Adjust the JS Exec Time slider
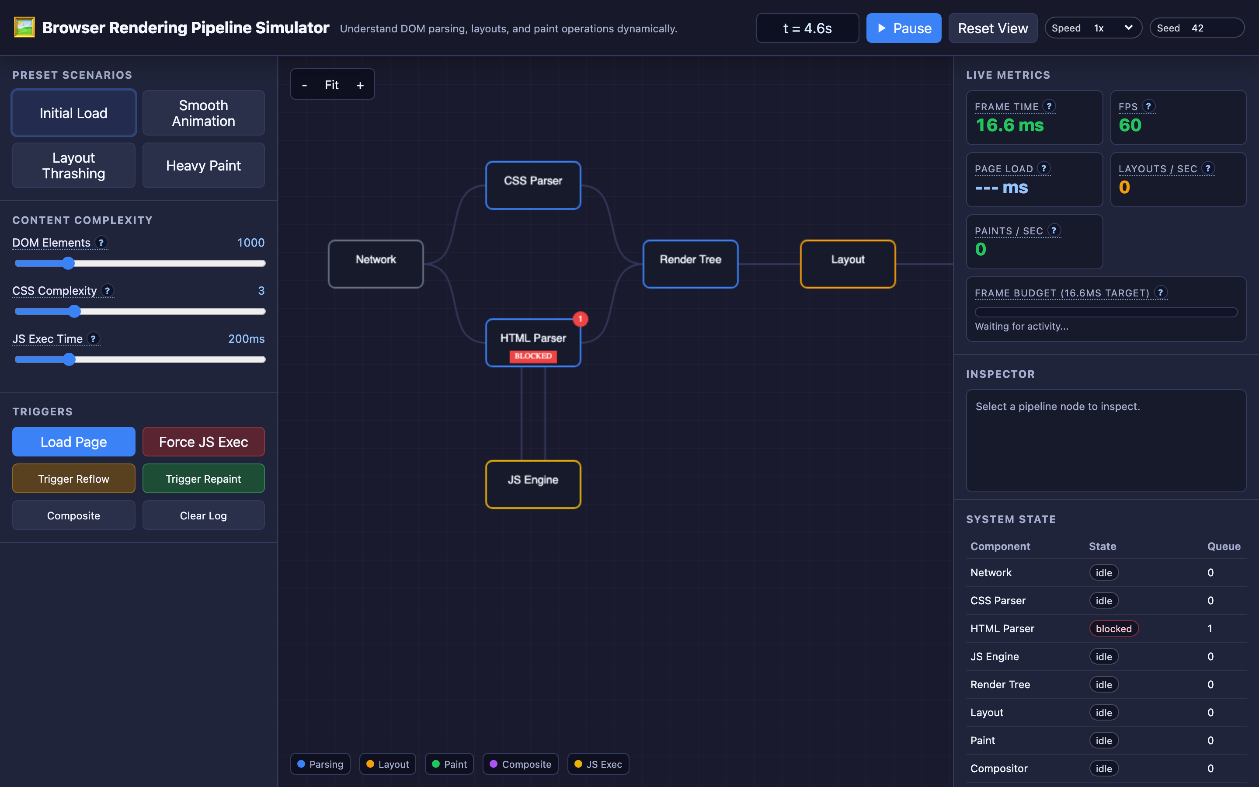The image size is (1259, 787). click(x=140, y=359)
